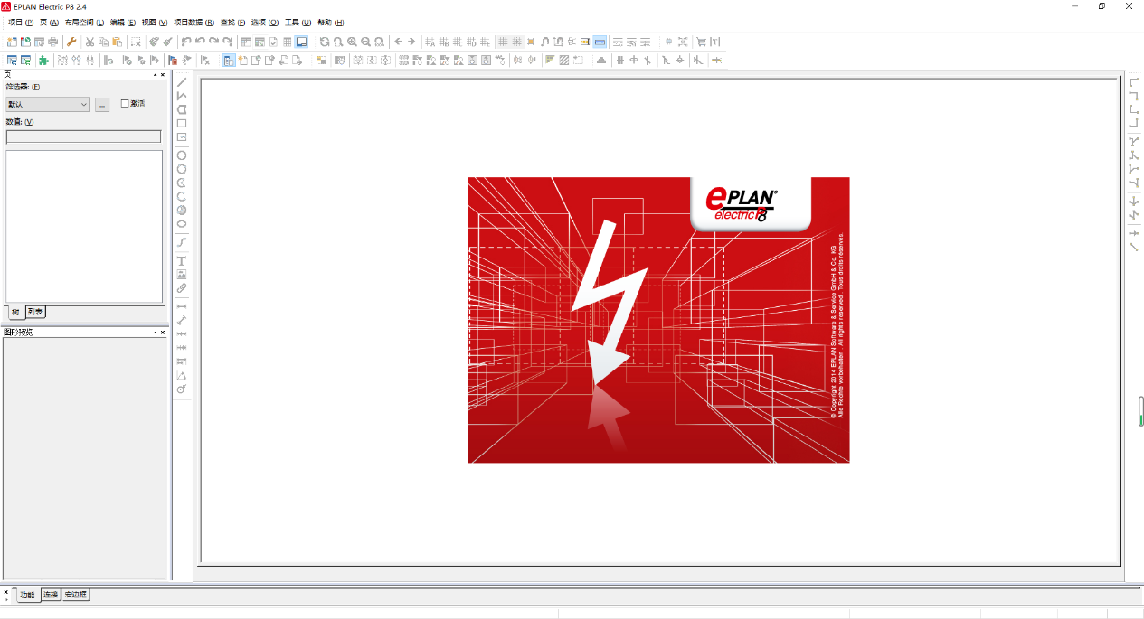Switch to the 连接 bottom tab

tap(51, 595)
